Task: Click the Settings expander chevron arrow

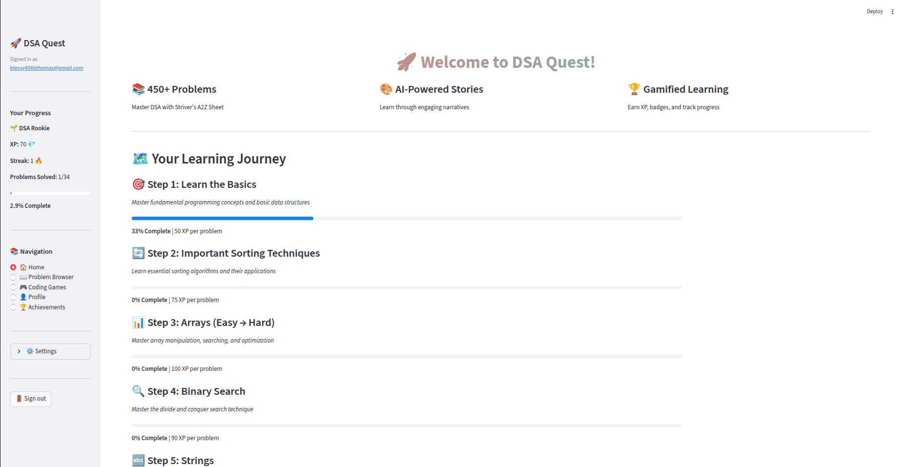Action: [x=19, y=351]
